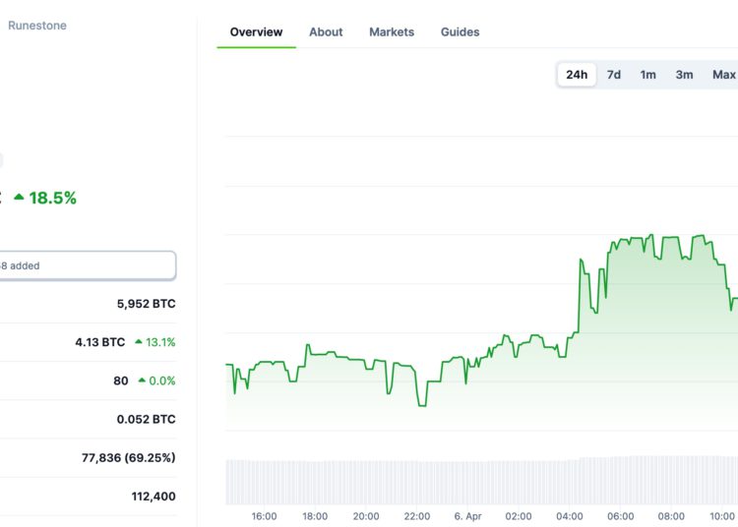This screenshot has width=738, height=527.
Task: Click the '6. Apr' date label on axis
Action: point(465,516)
